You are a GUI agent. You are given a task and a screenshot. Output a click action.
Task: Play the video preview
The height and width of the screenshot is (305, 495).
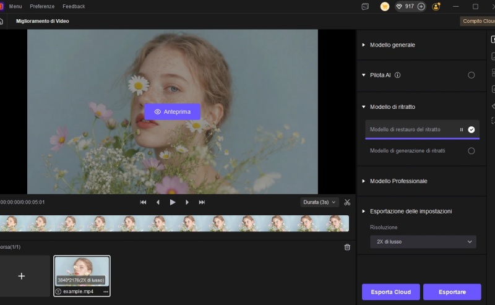tap(173, 202)
